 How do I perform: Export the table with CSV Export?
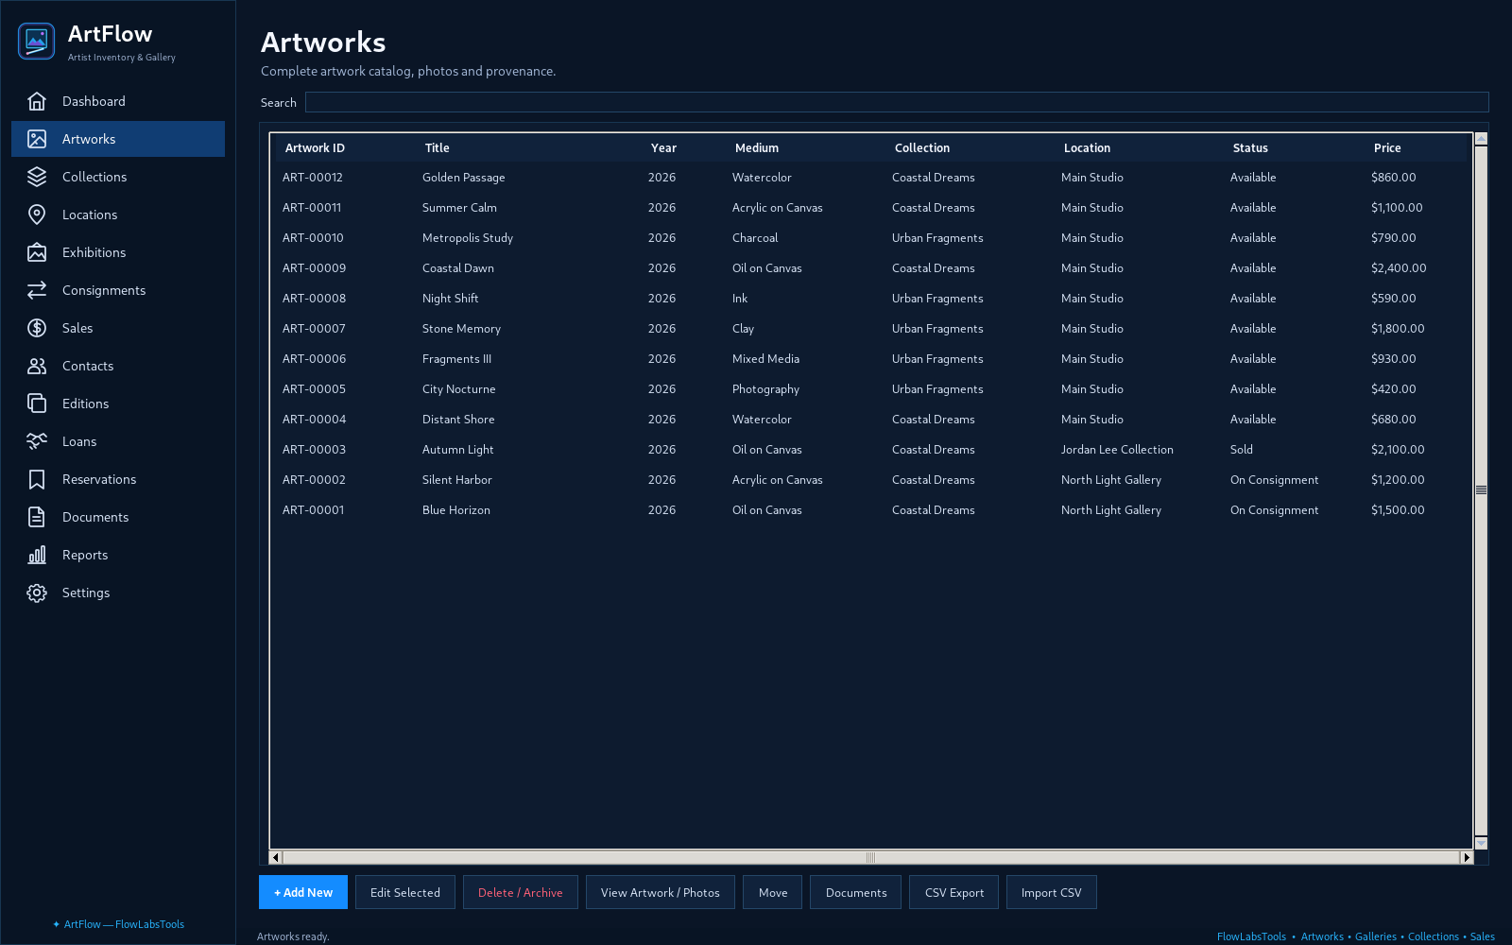pos(954,892)
